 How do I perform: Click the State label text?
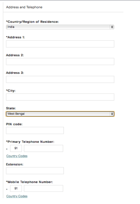coord(11,108)
